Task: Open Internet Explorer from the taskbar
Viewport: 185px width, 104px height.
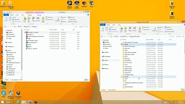Action: coord(18,102)
